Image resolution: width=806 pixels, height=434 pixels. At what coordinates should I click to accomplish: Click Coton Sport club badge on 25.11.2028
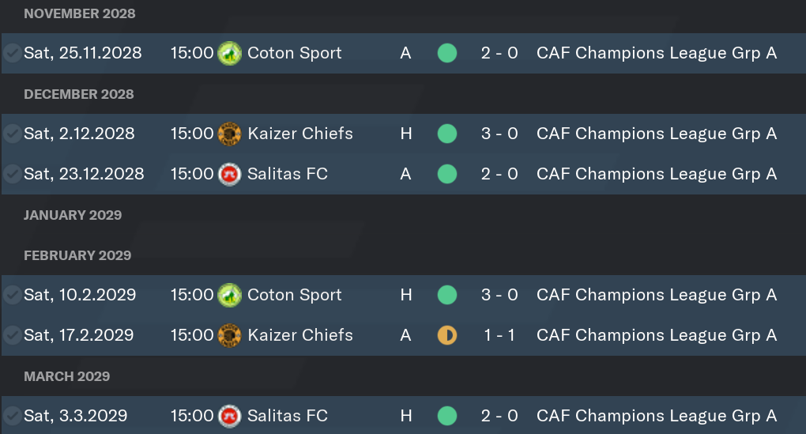click(x=230, y=53)
